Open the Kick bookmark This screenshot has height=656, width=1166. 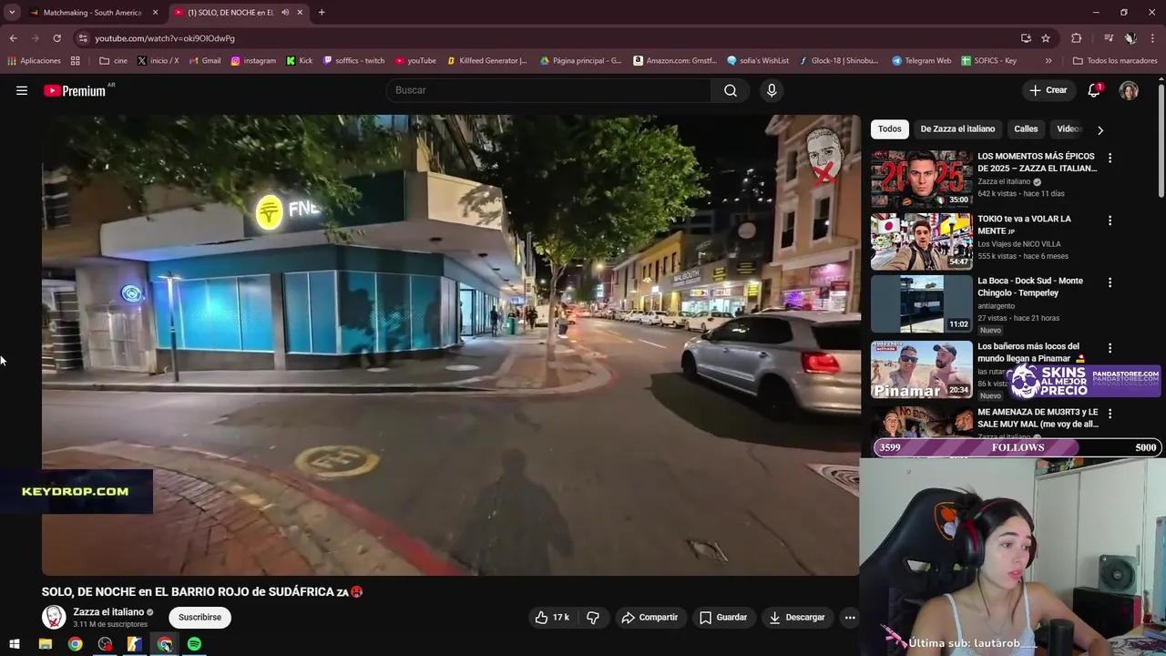point(299,61)
